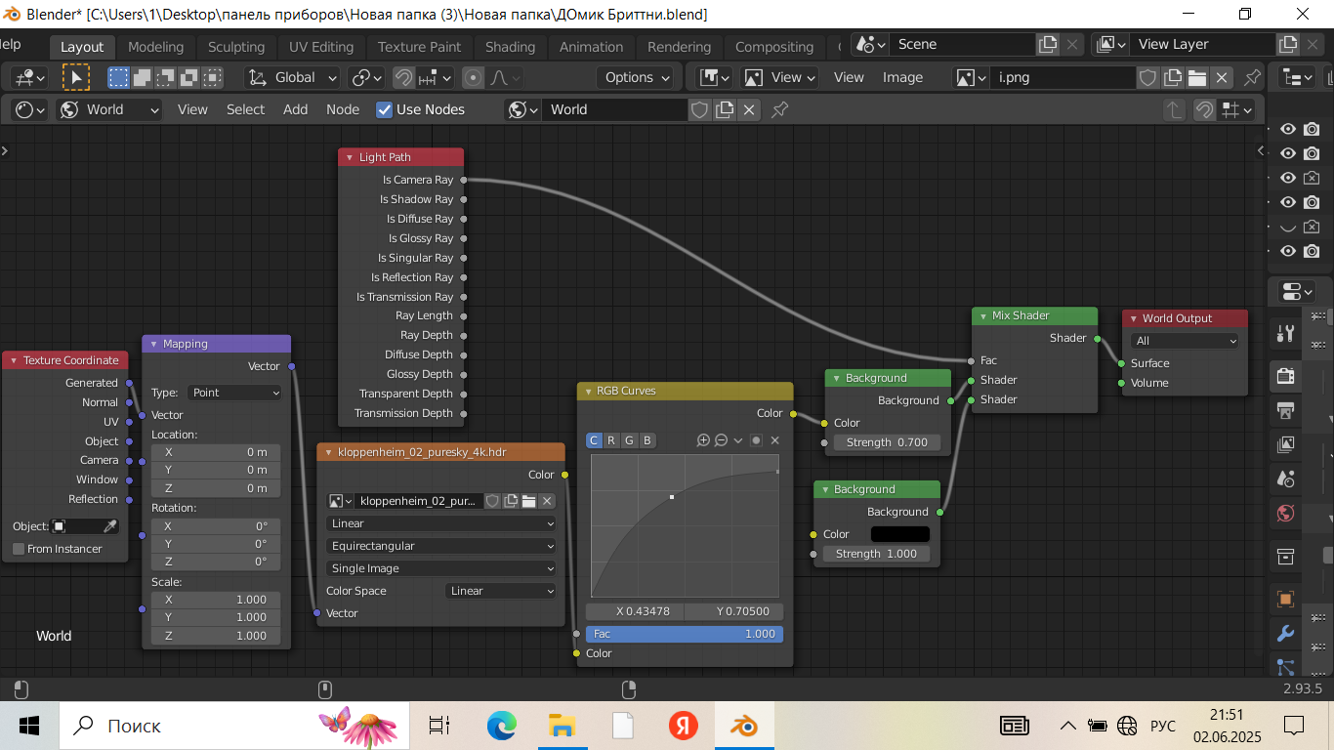Select the R channel in RGB Curves

pyautogui.click(x=611, y=440)
